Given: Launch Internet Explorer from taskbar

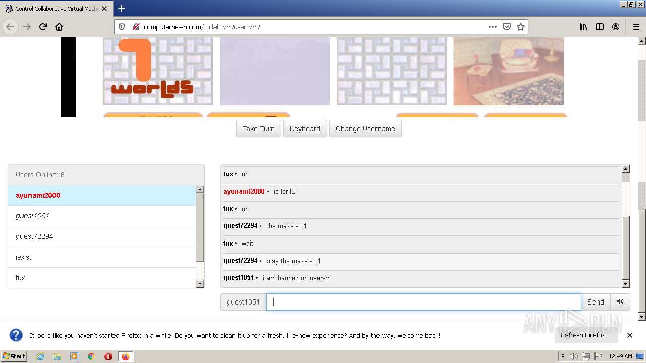Looking at the screenshot, I should (x=40, y=356).
